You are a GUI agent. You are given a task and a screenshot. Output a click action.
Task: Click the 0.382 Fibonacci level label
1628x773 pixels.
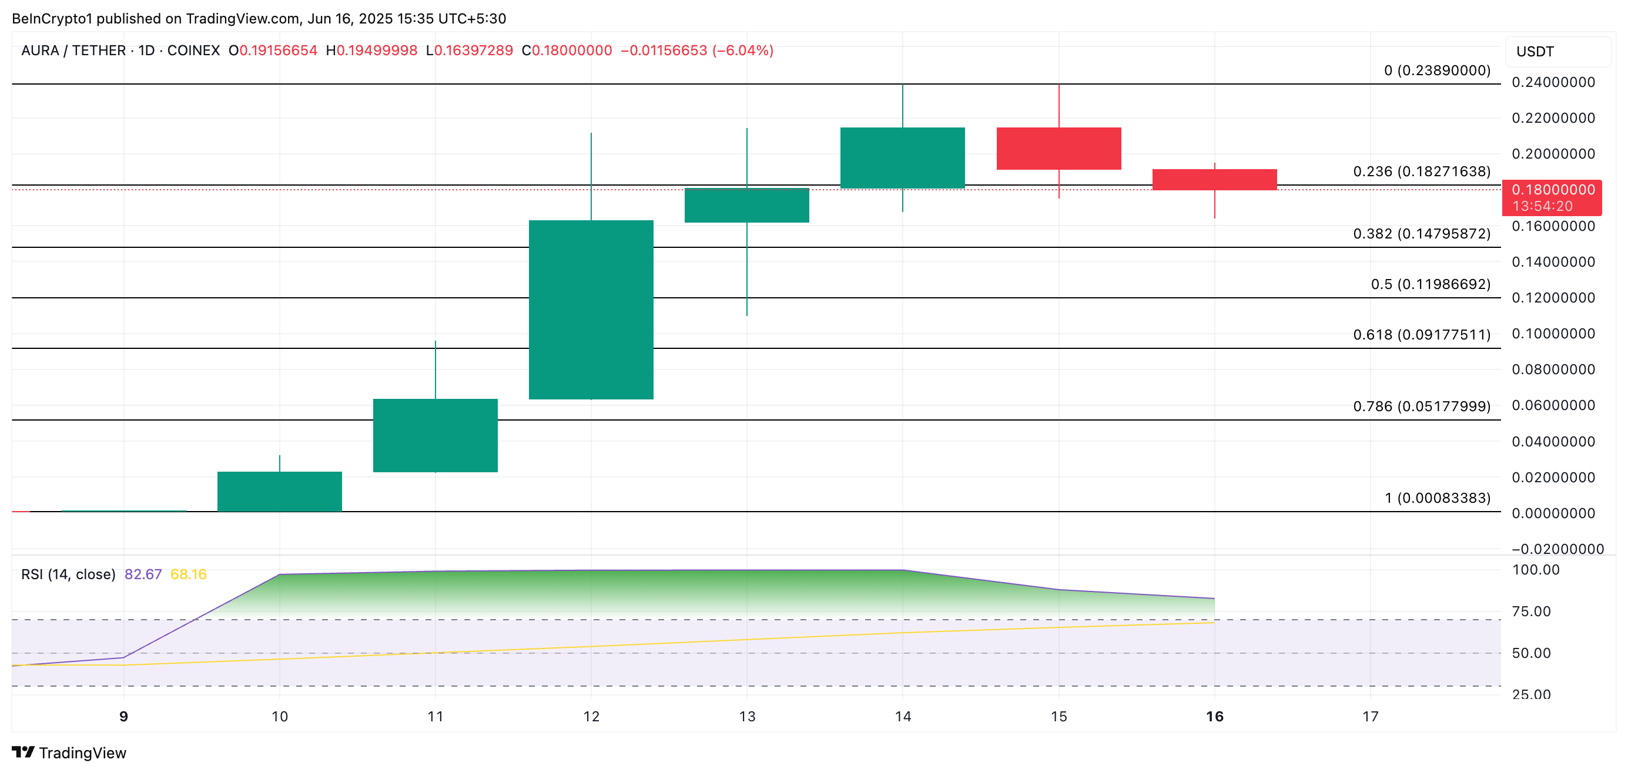click(1421, 234)
